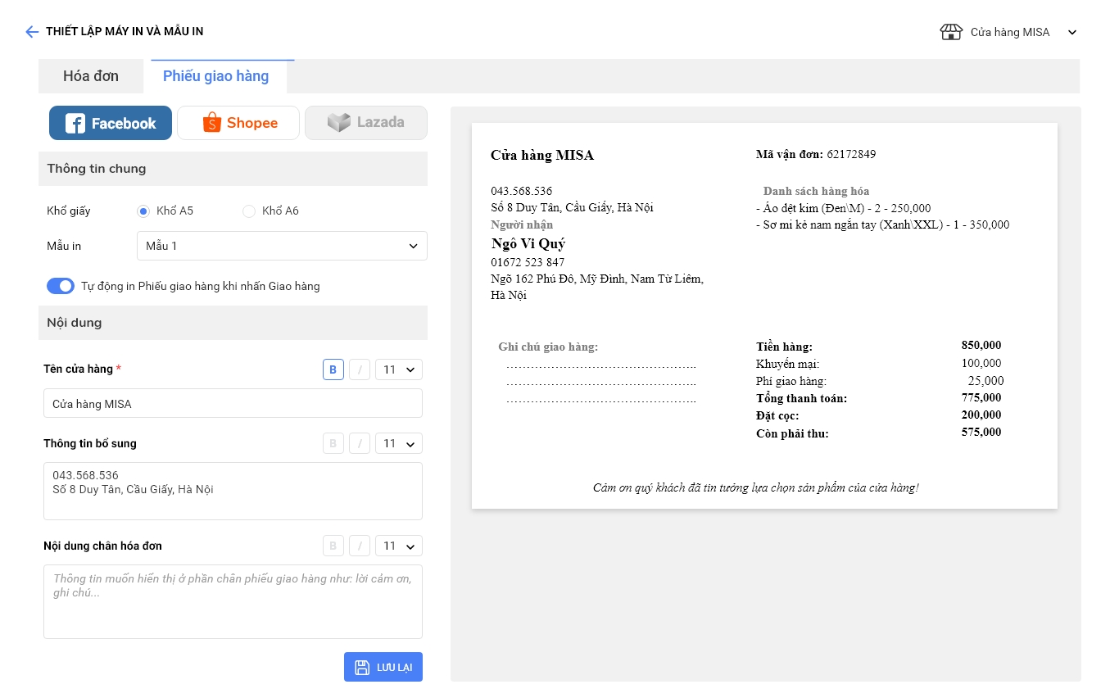Viewport: 1119px width, 698px height.
Task: Toggle italic for Tên cửa hàng
Action: point(360,369)
